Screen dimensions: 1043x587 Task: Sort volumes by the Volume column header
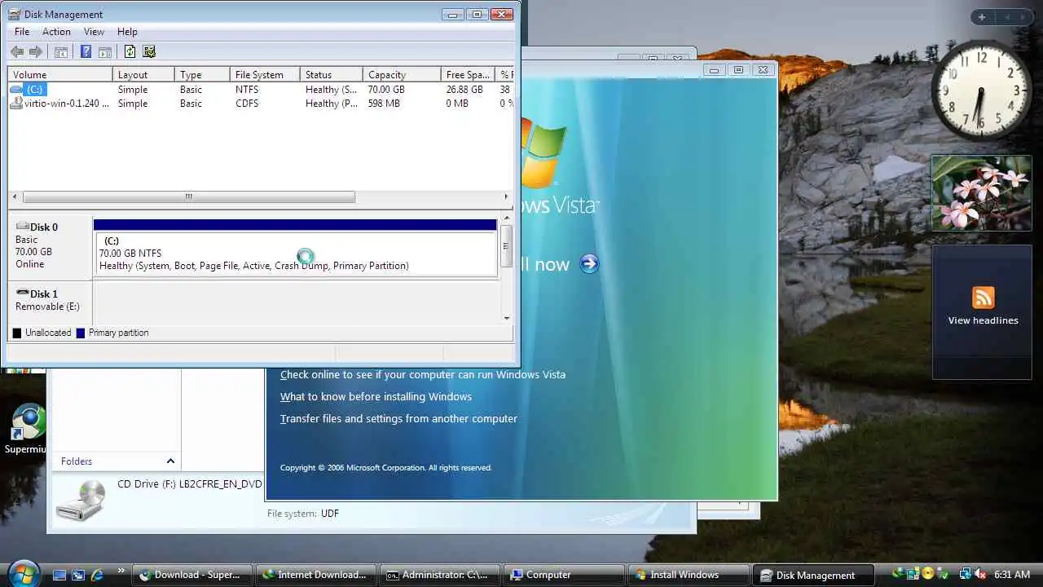click(60, 74)
